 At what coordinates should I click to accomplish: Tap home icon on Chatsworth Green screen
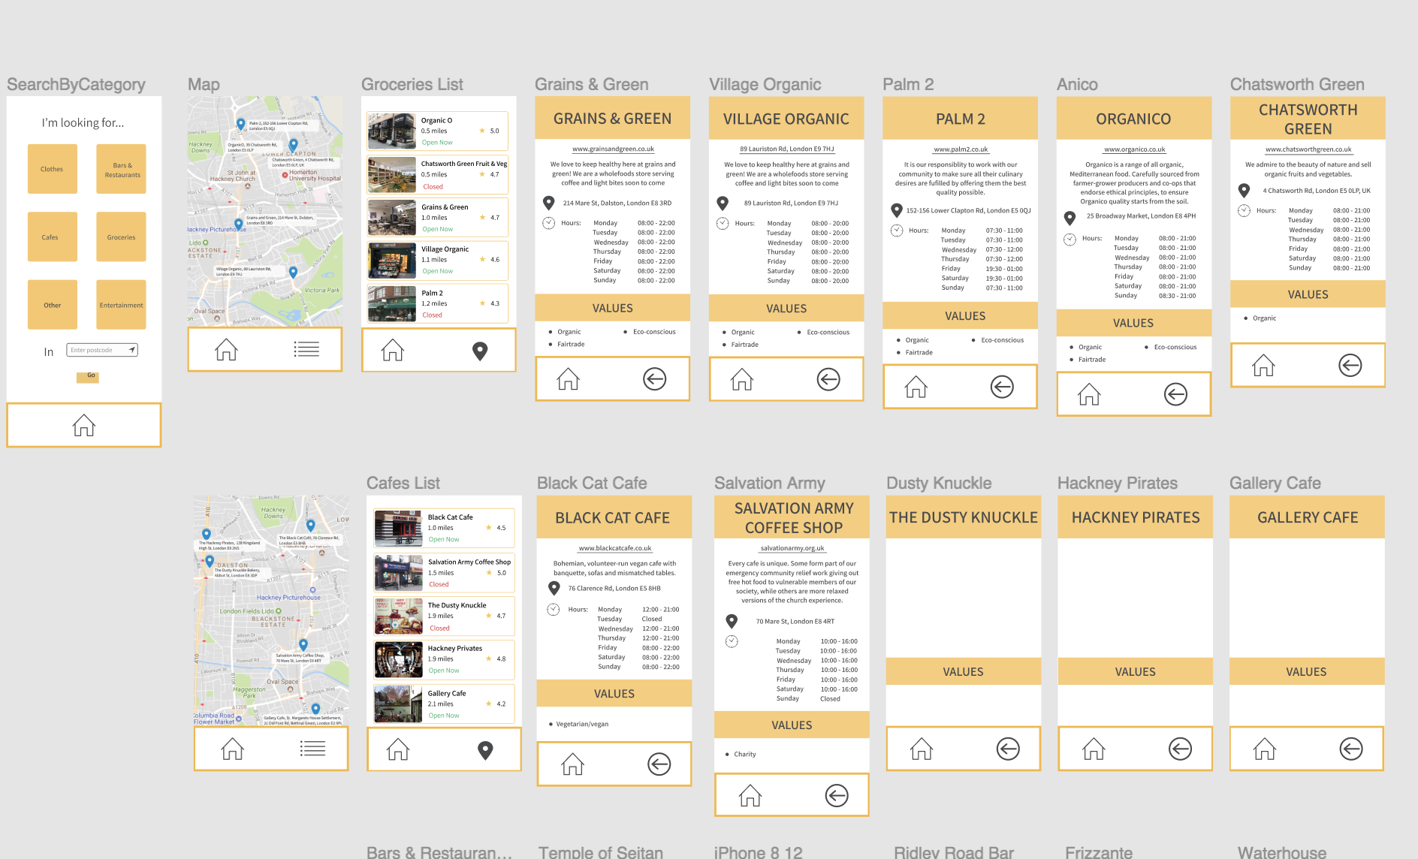[1263, 366]
